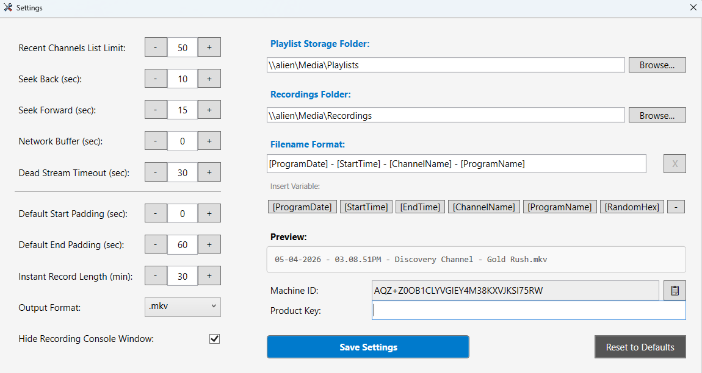Click Seek Back value 10
The image size is (702, 373).
pos(183,79)
